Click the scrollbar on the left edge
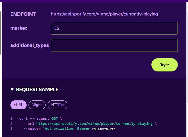The width and height of the screenshot is (188, 137). pyautogui.click(x=1, y=33)
